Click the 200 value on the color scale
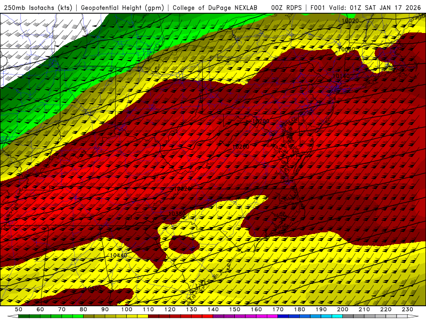The image size is (426, 319). point(342,309)
